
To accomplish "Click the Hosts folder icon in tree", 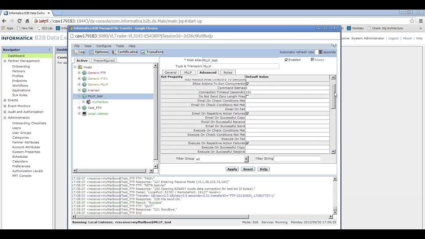I will point(80,67).
